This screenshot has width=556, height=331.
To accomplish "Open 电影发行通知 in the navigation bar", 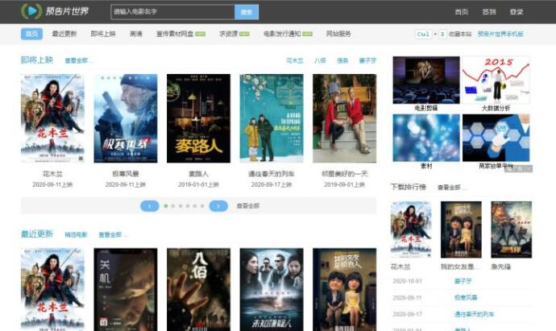I will 282,34.
